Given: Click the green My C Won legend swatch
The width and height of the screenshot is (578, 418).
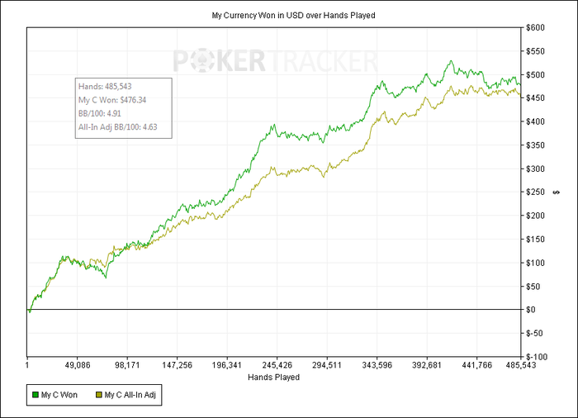Looking at the screenshot, I should pyautogui.click(x=36, y=395).
